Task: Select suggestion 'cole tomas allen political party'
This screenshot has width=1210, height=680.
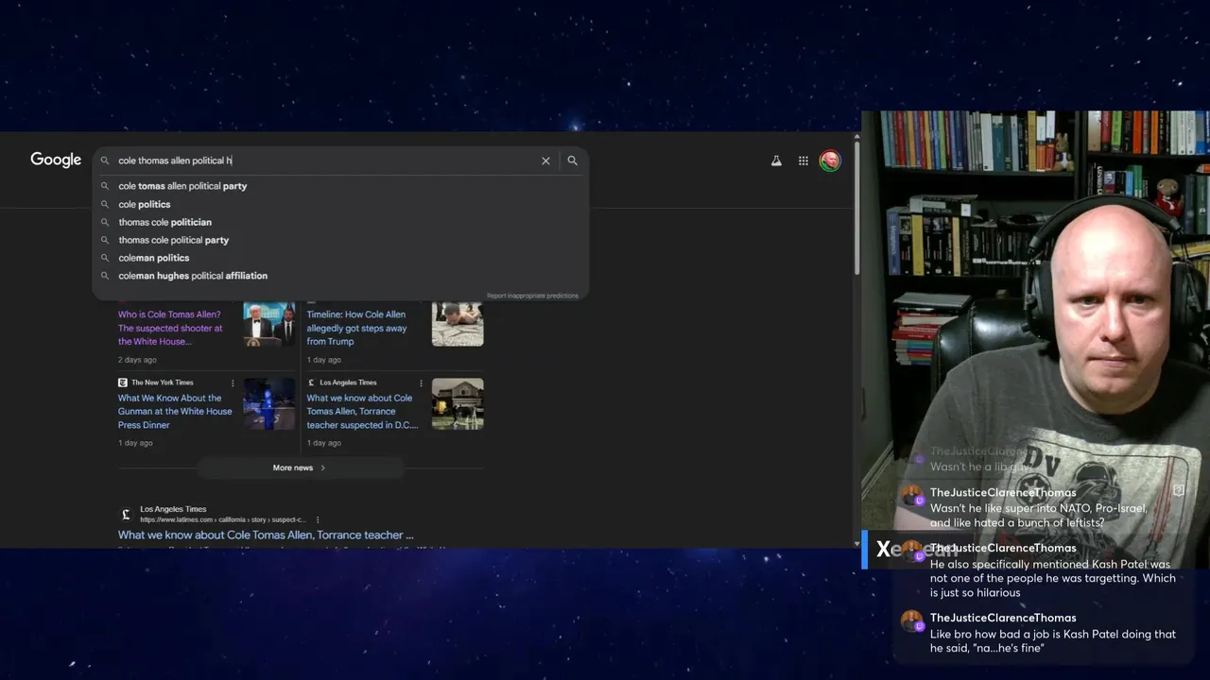Action: [182, 186]
